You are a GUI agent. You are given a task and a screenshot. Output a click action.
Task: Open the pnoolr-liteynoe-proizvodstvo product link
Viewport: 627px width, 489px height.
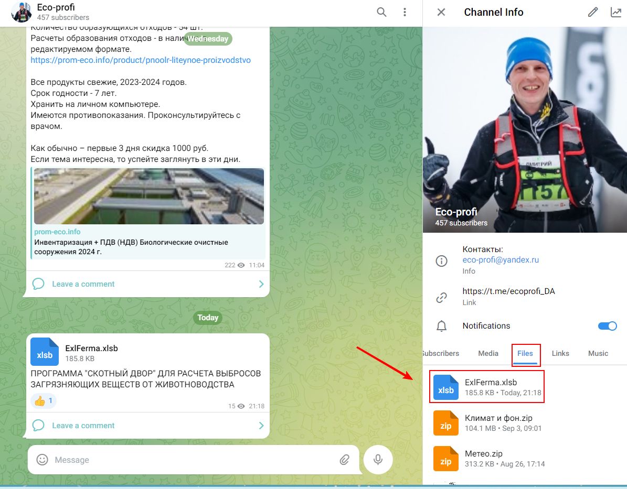pyautogui.click(x=141, y=60)
